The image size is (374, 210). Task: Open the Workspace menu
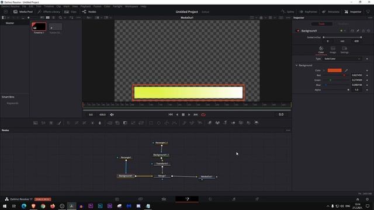coord(131,6)
